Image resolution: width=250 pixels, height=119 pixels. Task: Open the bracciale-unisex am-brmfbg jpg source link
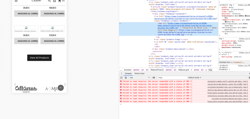228,101
